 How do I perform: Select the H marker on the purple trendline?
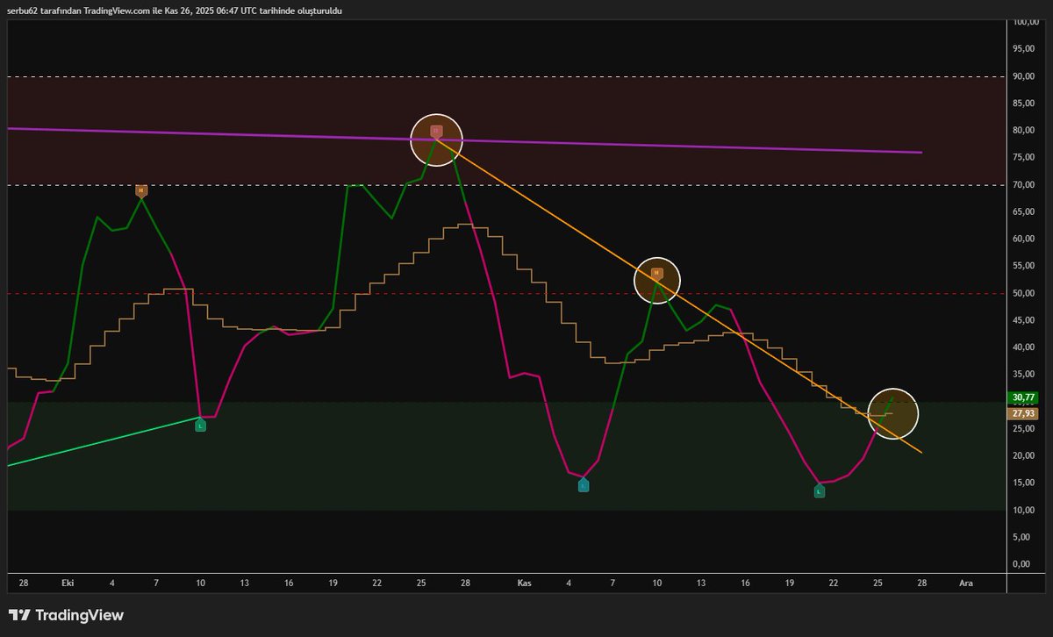click(x=435, y=131)
